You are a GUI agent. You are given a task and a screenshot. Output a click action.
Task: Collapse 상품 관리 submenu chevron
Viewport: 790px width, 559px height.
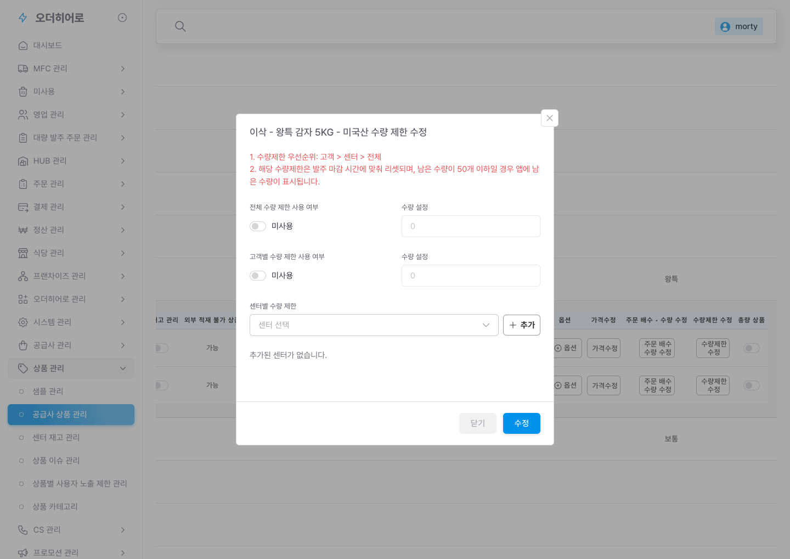[123, 368]
